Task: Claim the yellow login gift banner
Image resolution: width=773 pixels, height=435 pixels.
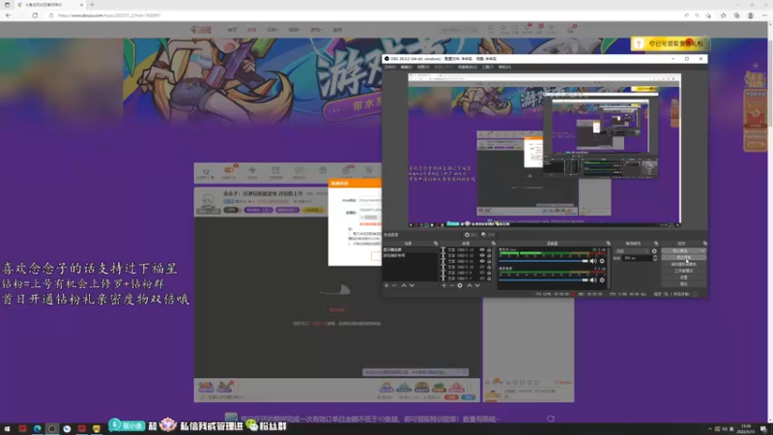Action: (x=671, y=43)
